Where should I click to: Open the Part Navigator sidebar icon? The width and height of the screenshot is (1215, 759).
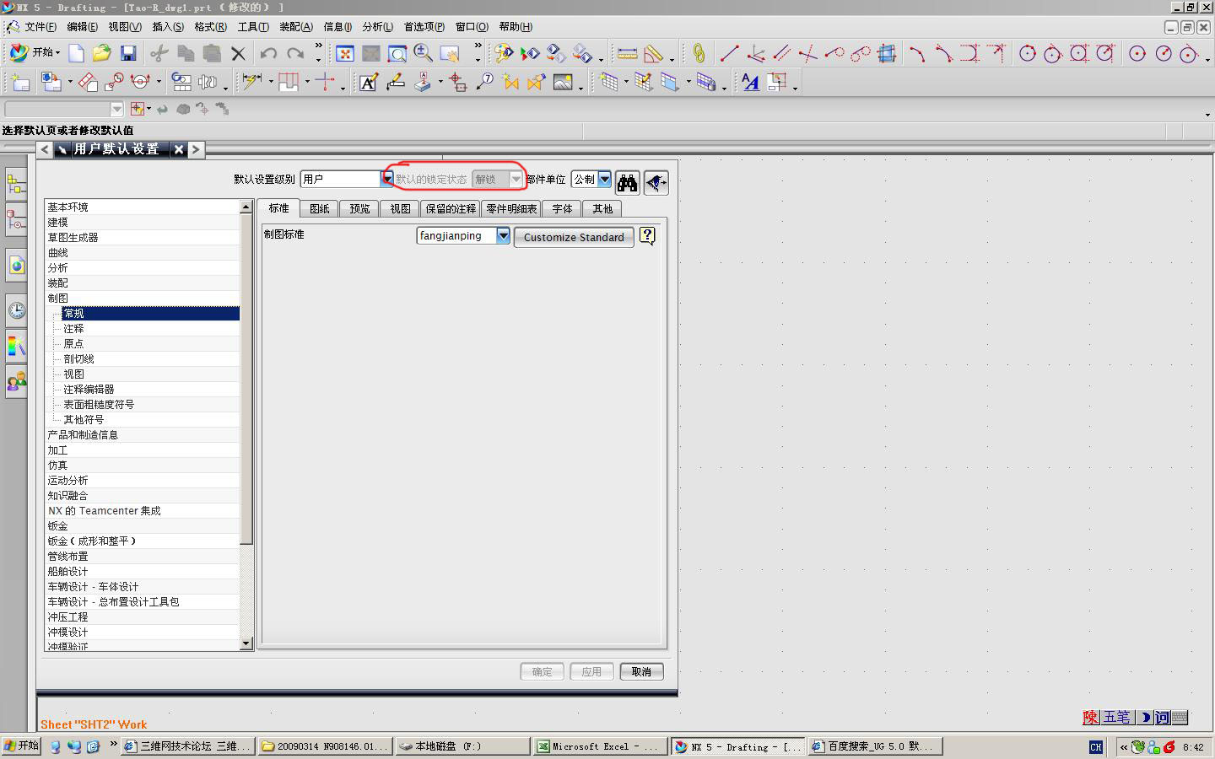pyautogui.click(x=16, y=220)
